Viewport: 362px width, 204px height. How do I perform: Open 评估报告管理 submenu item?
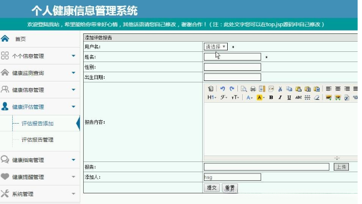(37, 140)
